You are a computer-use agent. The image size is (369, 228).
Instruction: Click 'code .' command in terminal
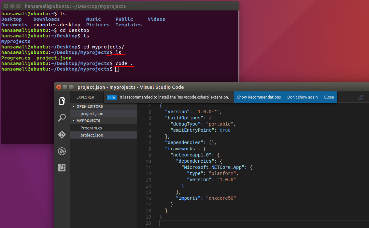click(x=124, y=63)
